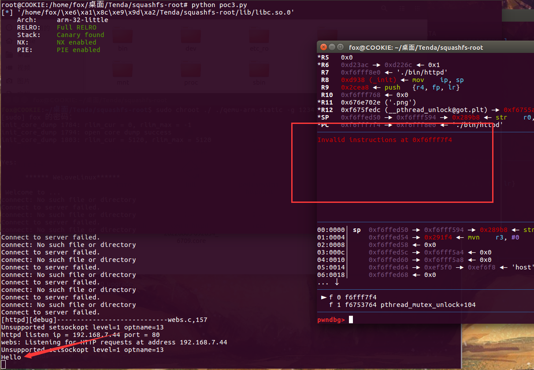Click './bin/httpd' string in R7 row
Image resolution: width=534 pixels, height=370 pixels.
click(423, 72)
